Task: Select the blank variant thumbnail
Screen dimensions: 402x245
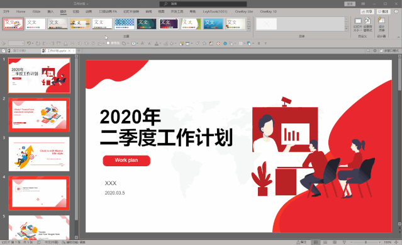Action: point(266,24)
